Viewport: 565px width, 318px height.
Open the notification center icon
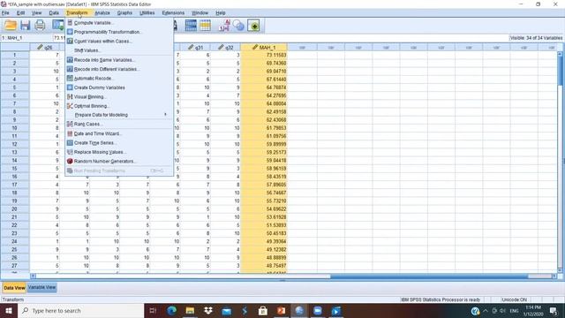click(554, 310)
